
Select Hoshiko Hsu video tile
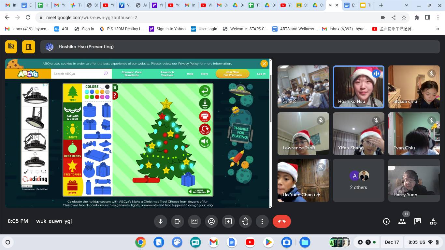coord(359,87)
